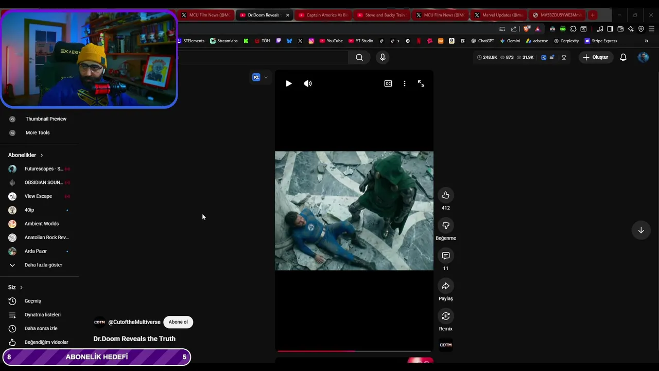
Task: Seek using the red Shorts progress bar
Action: pos(354,351)
